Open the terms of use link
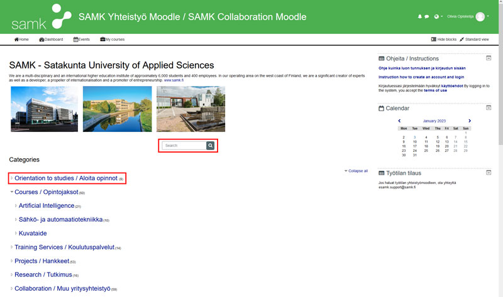 435,90
